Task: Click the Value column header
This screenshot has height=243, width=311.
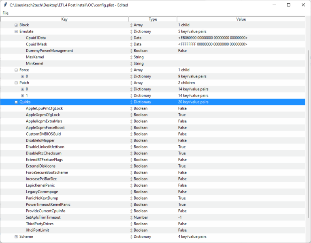Action: (241, 19)
